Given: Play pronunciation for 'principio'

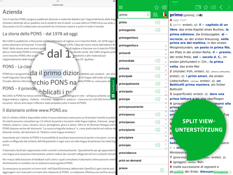Looking at the screenshot, I should click(x=157, y=145).
